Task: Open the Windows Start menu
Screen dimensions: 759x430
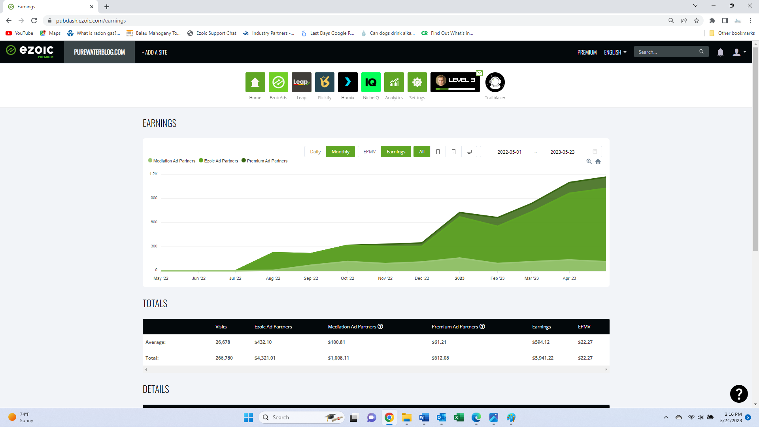Action: [248, 418]
